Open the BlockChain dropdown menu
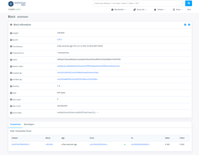Image resolution: width=199 pixels, height=155 pixels. pyautogui.click(x=118, y=9)
